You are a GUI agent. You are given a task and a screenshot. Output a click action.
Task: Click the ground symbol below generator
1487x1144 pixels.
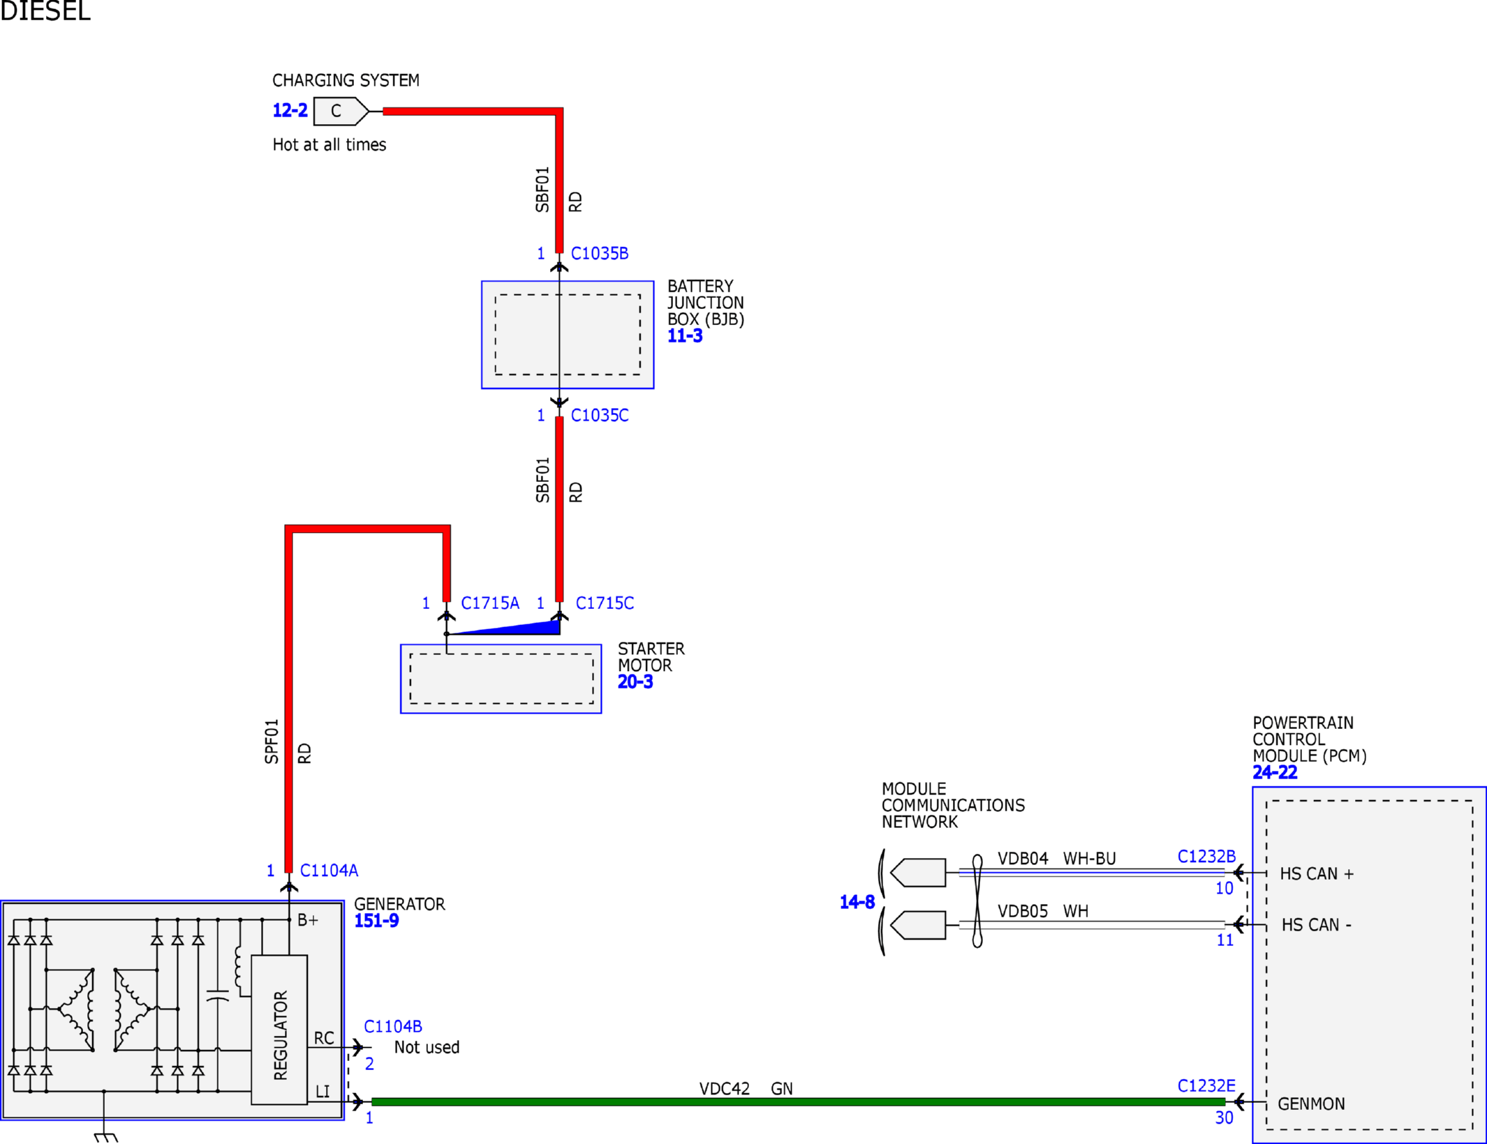pyautogui.click(x=105, y=1136)
